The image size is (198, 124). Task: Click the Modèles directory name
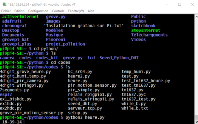[54, 30]
